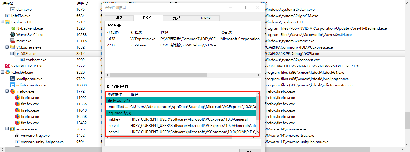The height and width of the screenshot is (152, 410).
Task: Click the NvBackend.exe NVIDIA icon
Action: [12, 28]
